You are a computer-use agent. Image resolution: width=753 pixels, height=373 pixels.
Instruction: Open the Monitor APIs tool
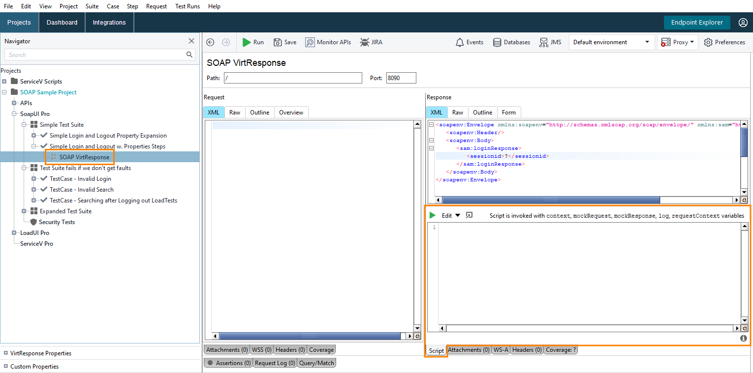tap(328, 42)
